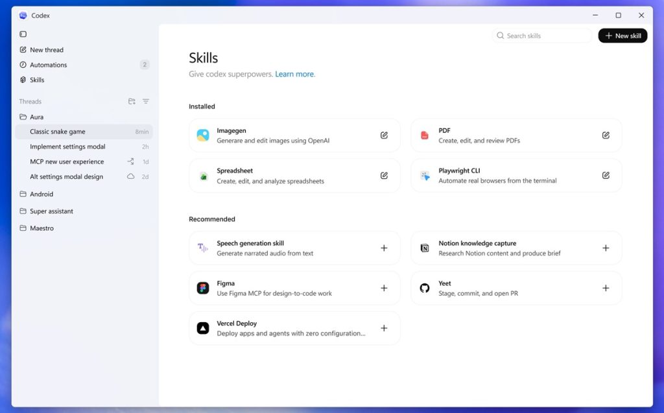Create a new folder in Threads
664x413 pixels.
click(132, 101)
